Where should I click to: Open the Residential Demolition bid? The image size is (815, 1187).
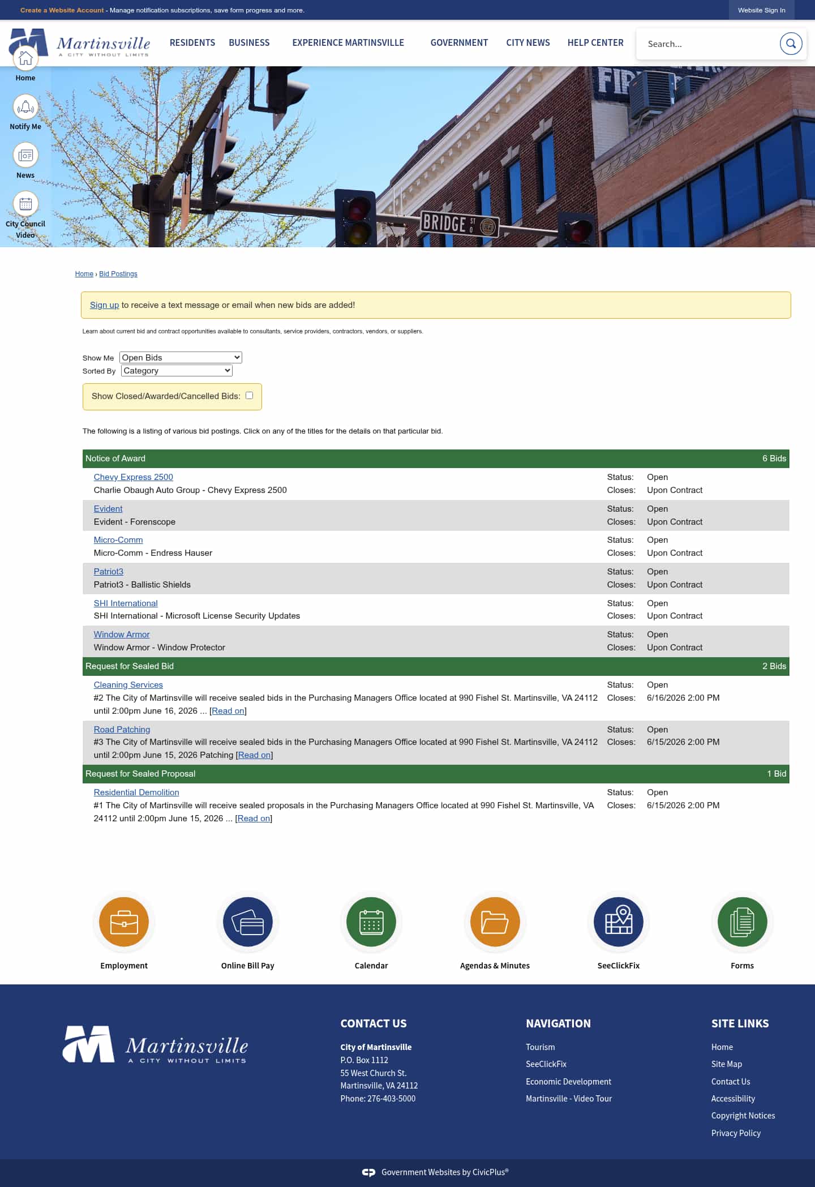coord(136,792)
